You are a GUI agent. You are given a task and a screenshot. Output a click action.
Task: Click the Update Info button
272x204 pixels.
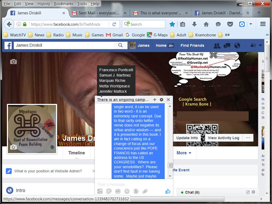click(x=187, y=138)
